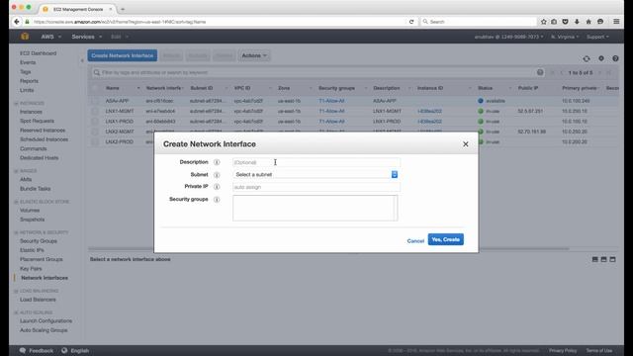Switch to the EC2 Management Console tab
Image resolution: width=633 pixels, height=356 pixels.
point(77,9)
